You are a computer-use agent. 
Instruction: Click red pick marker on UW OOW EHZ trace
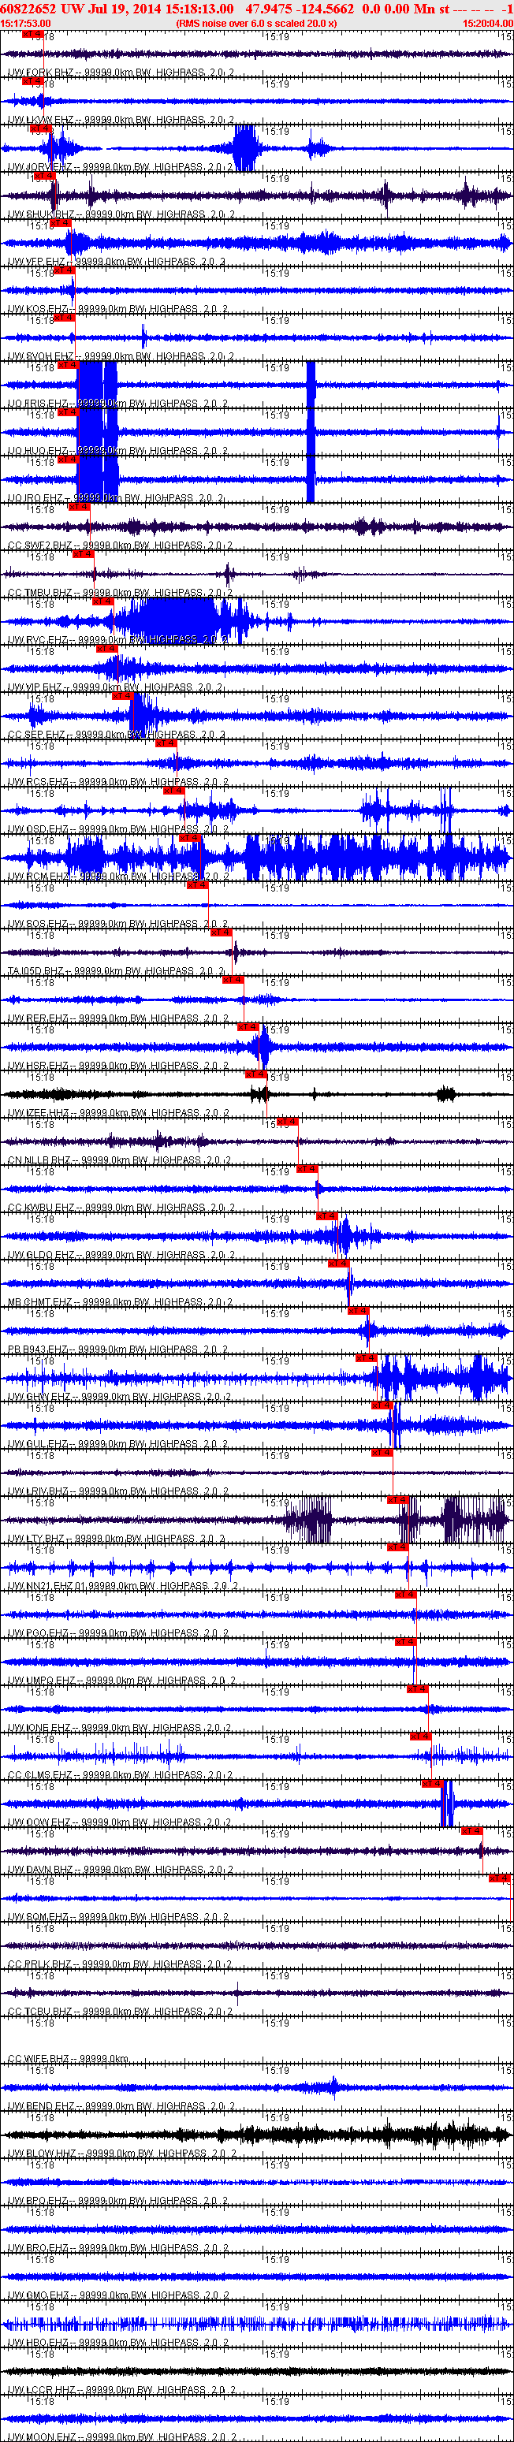(x=433, y=1785)
